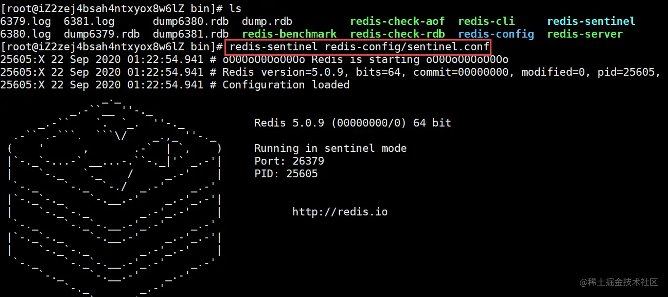Click the 'Redis 5.0.9 (00000000/0) 64 bit' text
668x297 pixels.
pyautogui.click(x=353, y=123)
